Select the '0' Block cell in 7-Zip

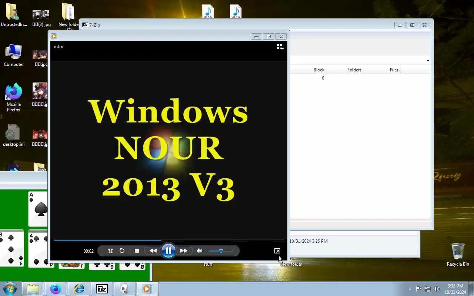click(x=323, y=78)
